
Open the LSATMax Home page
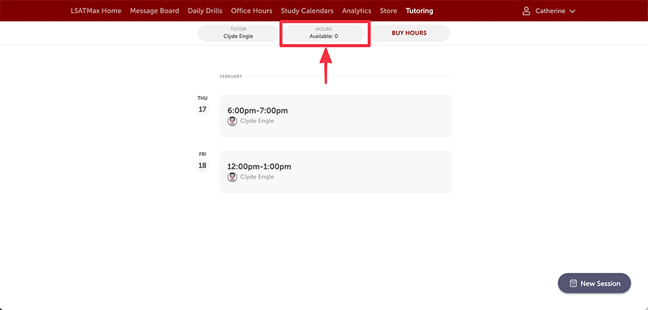[96, 11]
